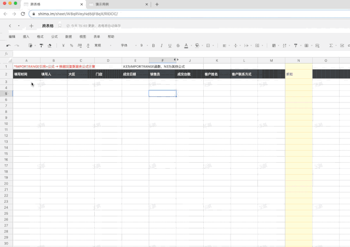Undo the last action in toolbar
This screenshot has width=350, height=247.
[x=8, y=45]
